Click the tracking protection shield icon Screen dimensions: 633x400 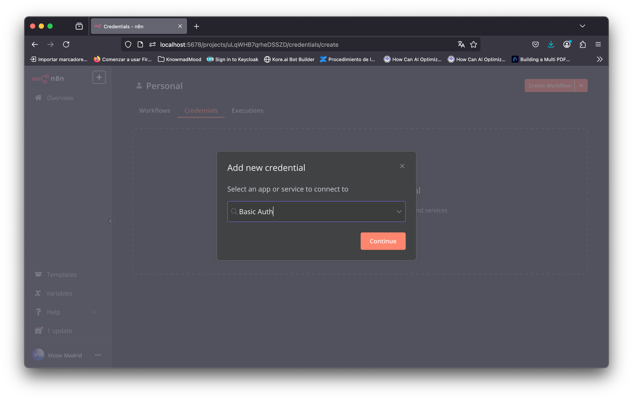coord(128,45)
